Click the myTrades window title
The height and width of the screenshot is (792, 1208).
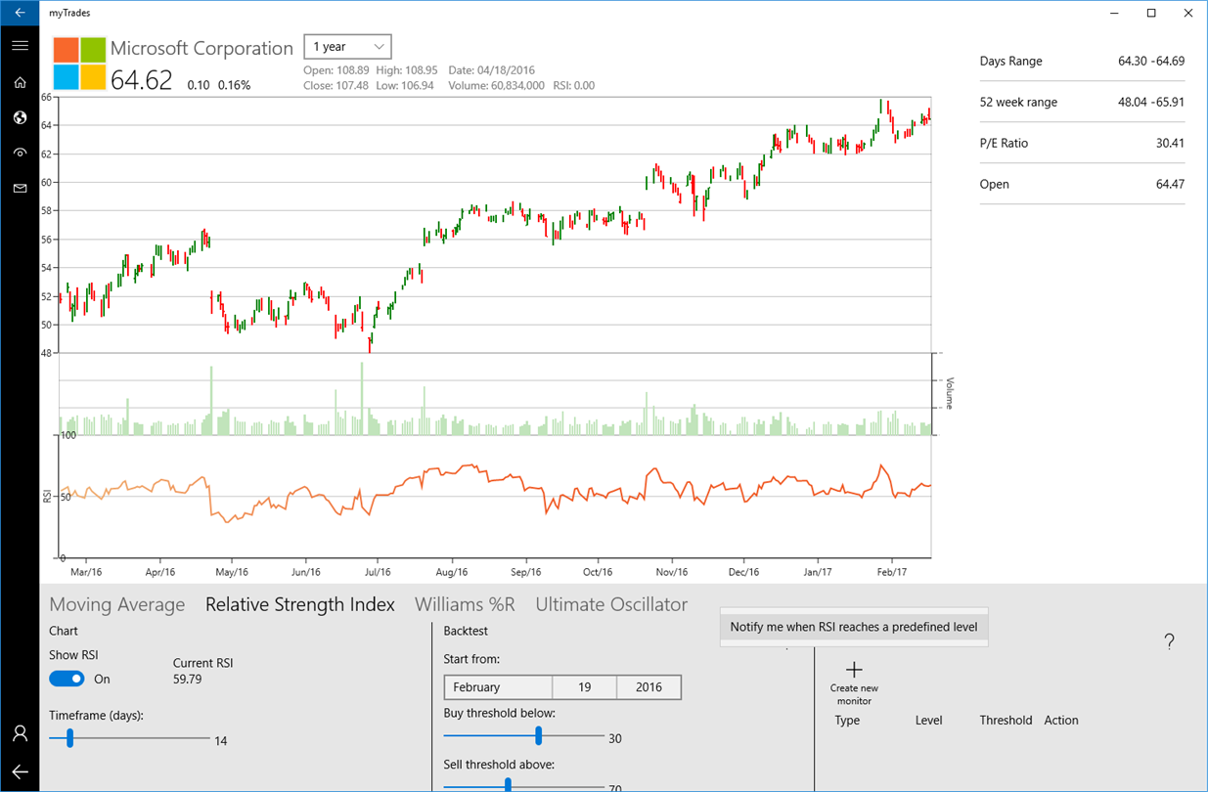(69, 13)
